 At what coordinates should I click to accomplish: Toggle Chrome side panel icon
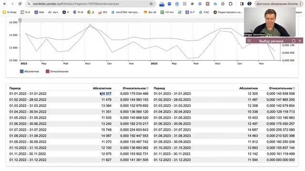coord(242,4)
